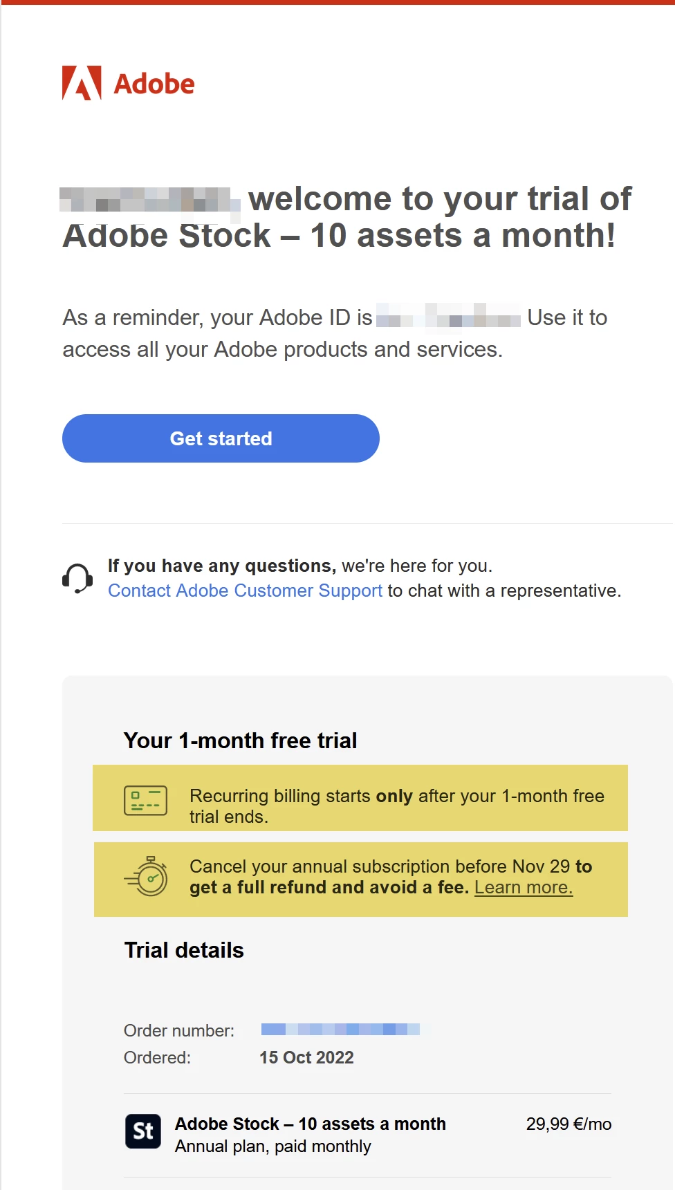Click the stopwatch timer icon

click(x=147, y=877)
